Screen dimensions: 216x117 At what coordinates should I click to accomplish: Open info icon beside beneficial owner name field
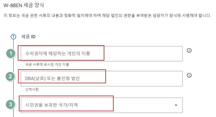(x=189, y=50)
